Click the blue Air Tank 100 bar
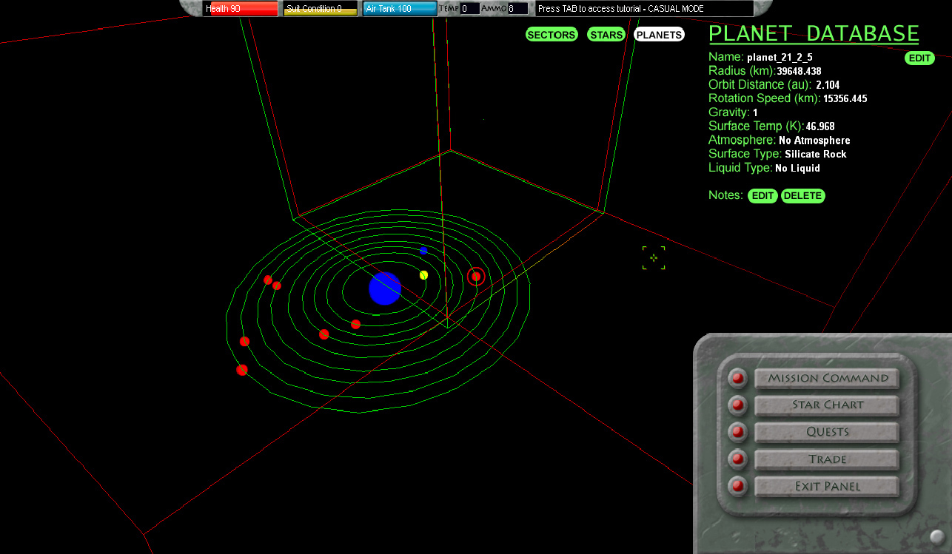 [400, 9]
